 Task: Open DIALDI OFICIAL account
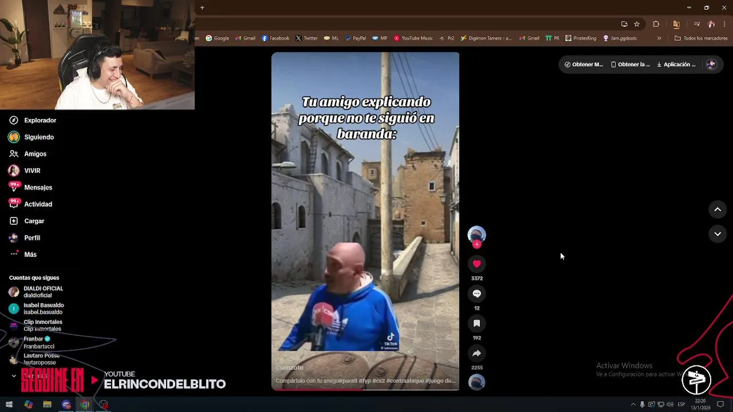(36, 292)
